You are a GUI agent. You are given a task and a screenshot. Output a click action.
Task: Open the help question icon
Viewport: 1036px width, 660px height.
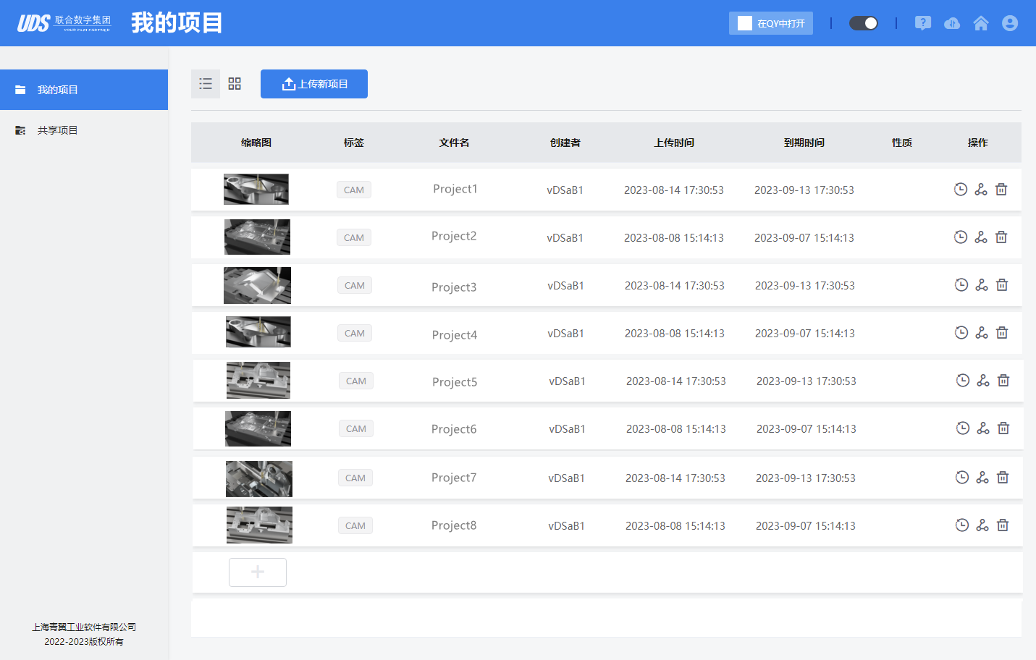pos(922,23)
